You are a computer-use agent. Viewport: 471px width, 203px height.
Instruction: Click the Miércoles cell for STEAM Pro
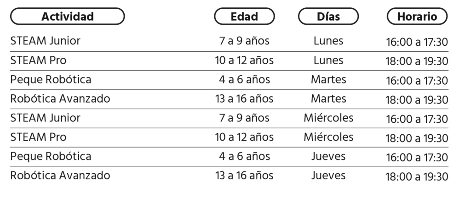click(x=328, y=137)
